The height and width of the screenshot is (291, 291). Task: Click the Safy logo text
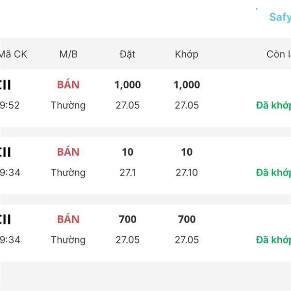pyautogui.click(x=280, y=17)
